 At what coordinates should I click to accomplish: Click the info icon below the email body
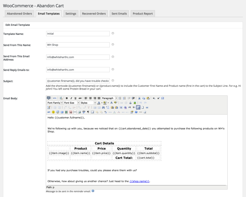93,191
